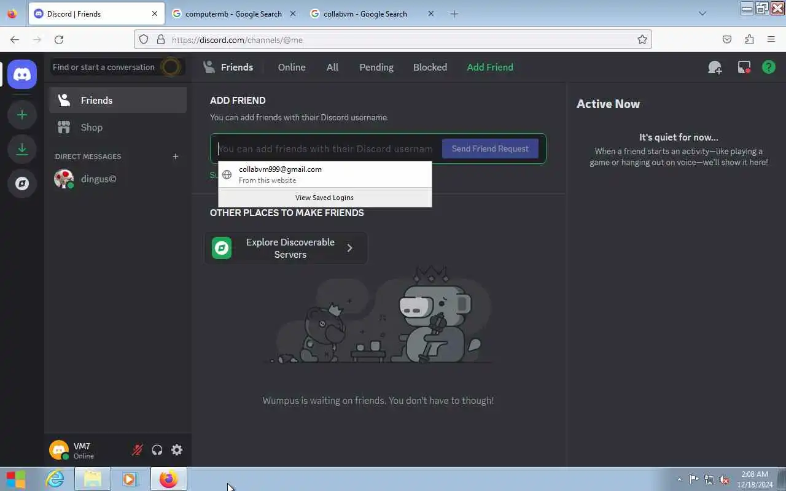The height and width of the screenshot is (491, 786).
Task: Click the Action Center flag tray icon
Action: point(694,480)
